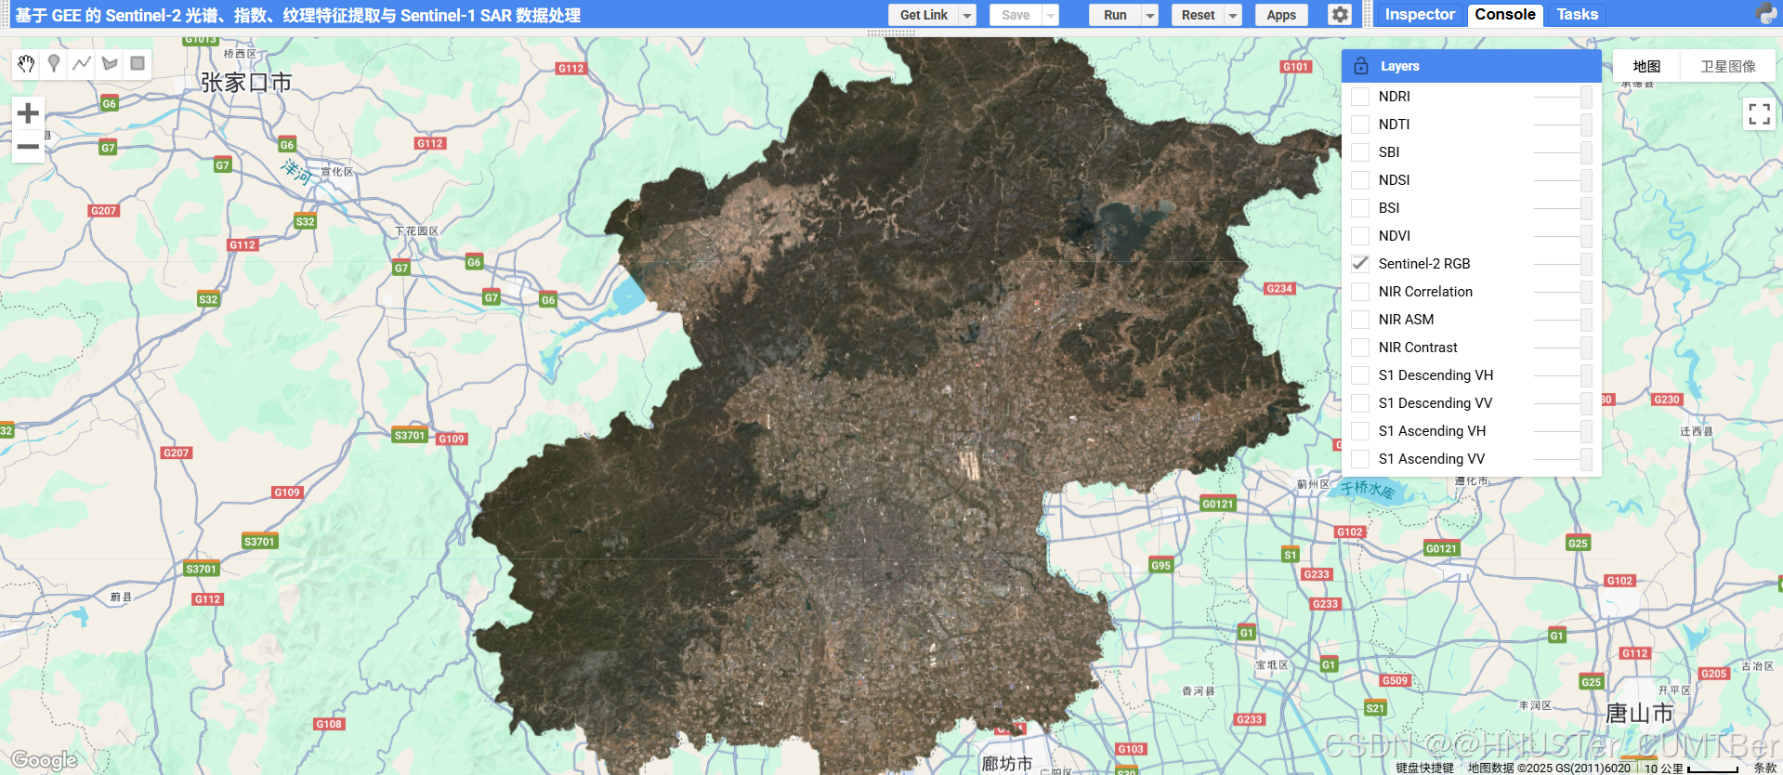Screen dimensions: 1783x775
Task: Adjust the NDVI layer opacity slider
Action: click(1563, 236)
